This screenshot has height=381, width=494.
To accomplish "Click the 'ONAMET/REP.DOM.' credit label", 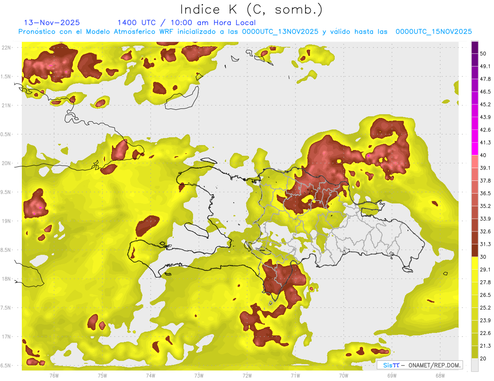I will (x=434, y=365).
